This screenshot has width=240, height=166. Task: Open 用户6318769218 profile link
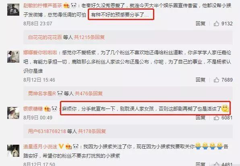[x=47, y=131]
